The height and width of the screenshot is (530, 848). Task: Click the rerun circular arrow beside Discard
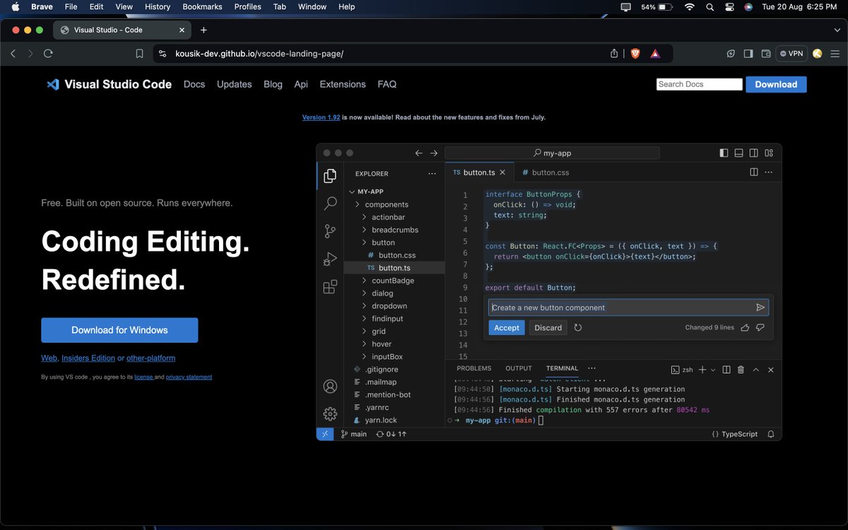[x=578, y=328]
